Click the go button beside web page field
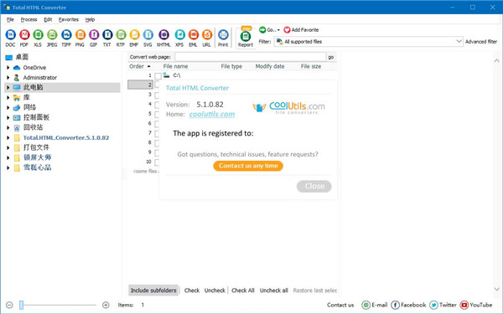This screenshot has height=314, width=503. tap(331, 57)
